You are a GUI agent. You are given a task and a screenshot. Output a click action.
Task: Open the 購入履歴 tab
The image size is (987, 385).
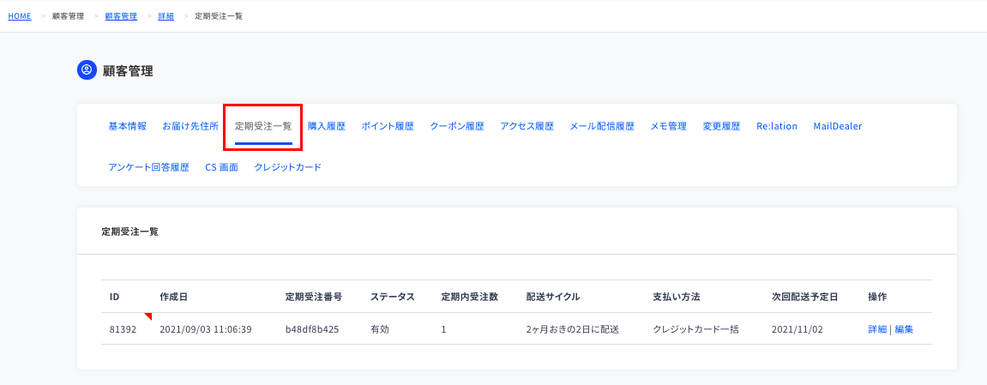(327, 126)
